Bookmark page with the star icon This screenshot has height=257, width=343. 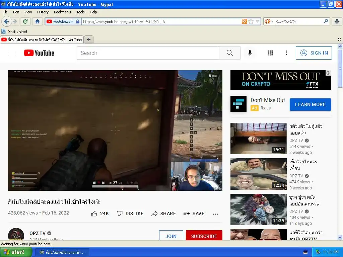[251, 21]
